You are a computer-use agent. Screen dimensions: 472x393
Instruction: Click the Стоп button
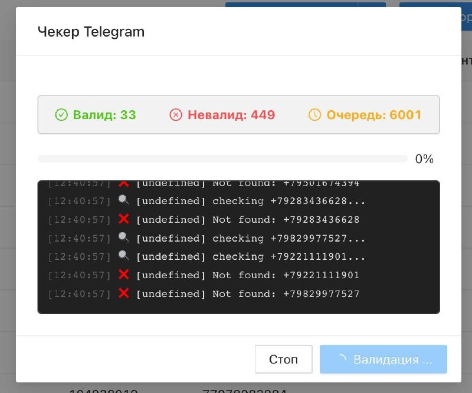283,359
